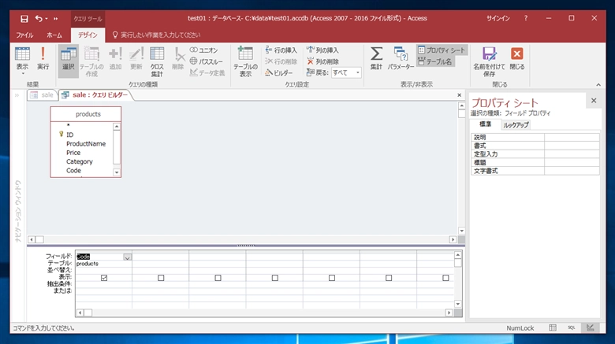This screenshot has width=615, height=344.
Task: Select the Pass-Through (パススルー) option
Action: [207, 61]
